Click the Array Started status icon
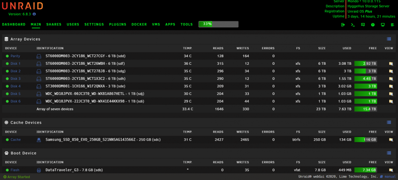 (5, 177)
